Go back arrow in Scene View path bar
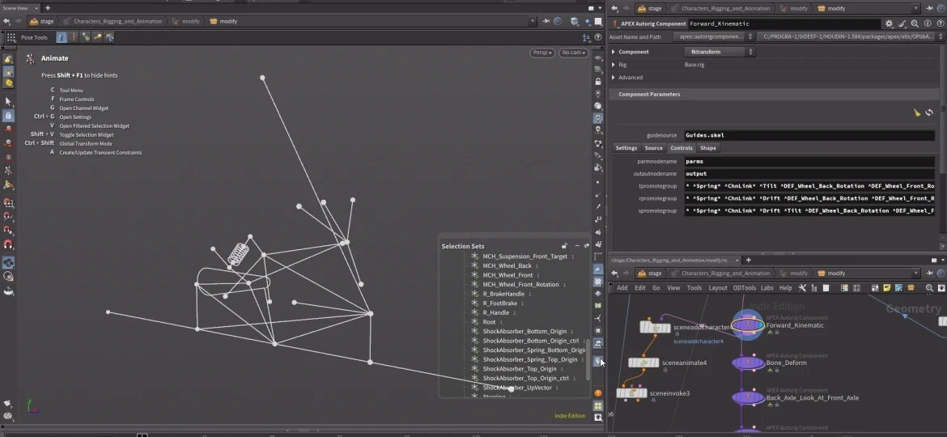Screen dimensions: 947x437 pyautogui.click(x=6, y=21)
